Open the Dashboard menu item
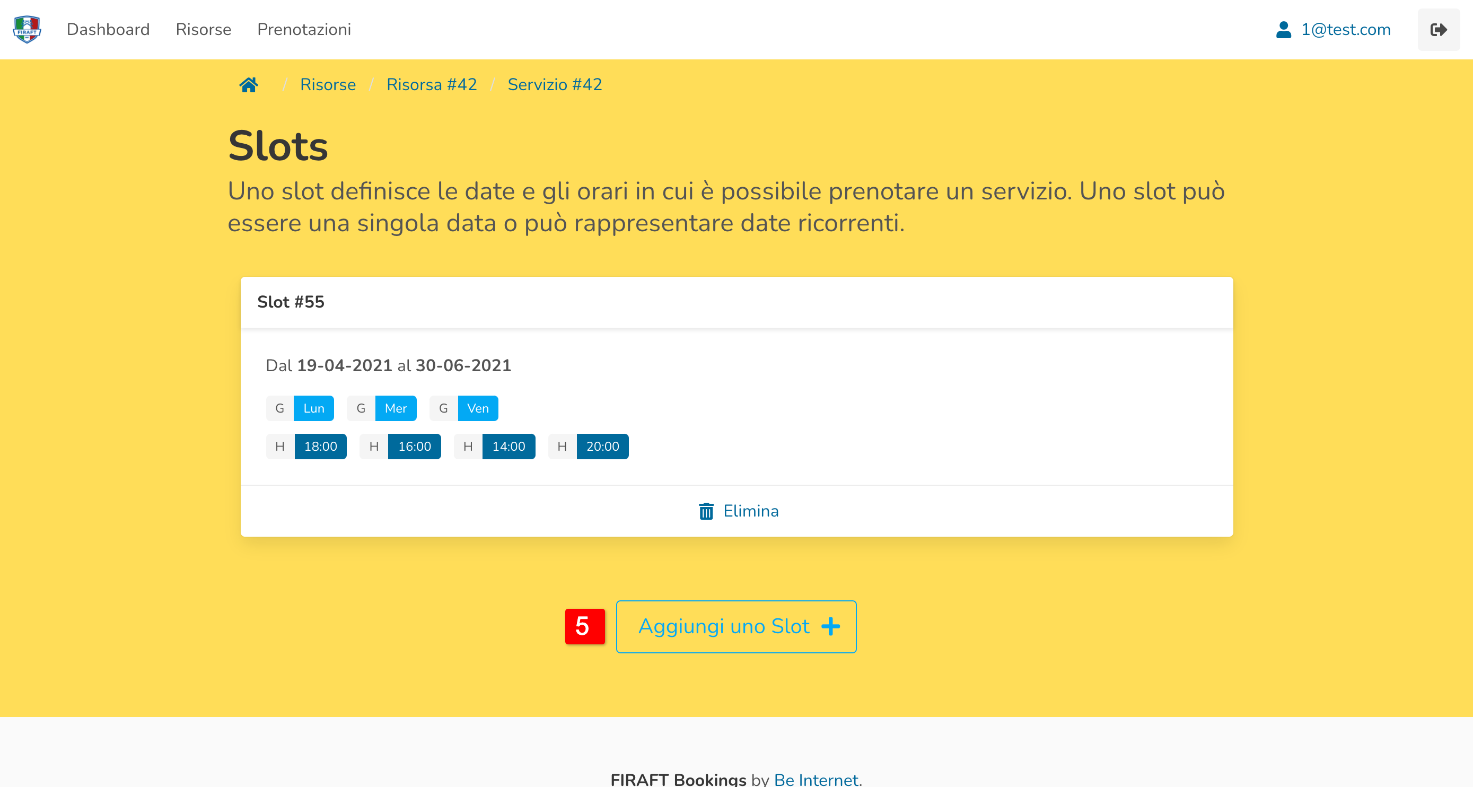 pyautogui.click(x=108, y=30)
